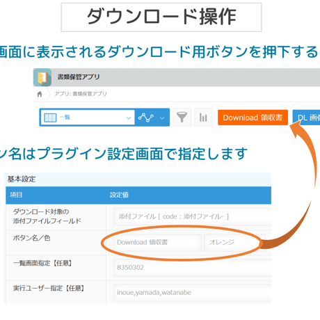Image resolution: width=320 pixels, height=320 pixels.
Task: Click the 基本設定 section heading
Action: [22, 179]
